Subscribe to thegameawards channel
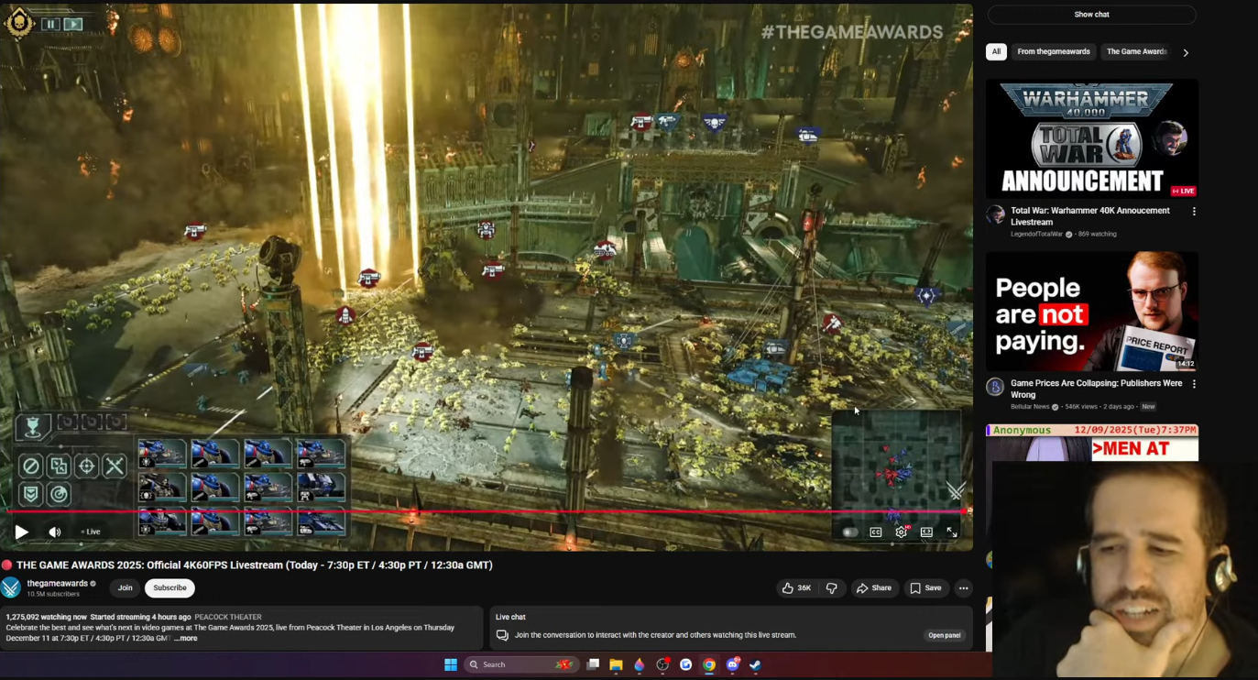Image resolution: width=1258 pixels, height=680 pixels. (x=170, y=588)
